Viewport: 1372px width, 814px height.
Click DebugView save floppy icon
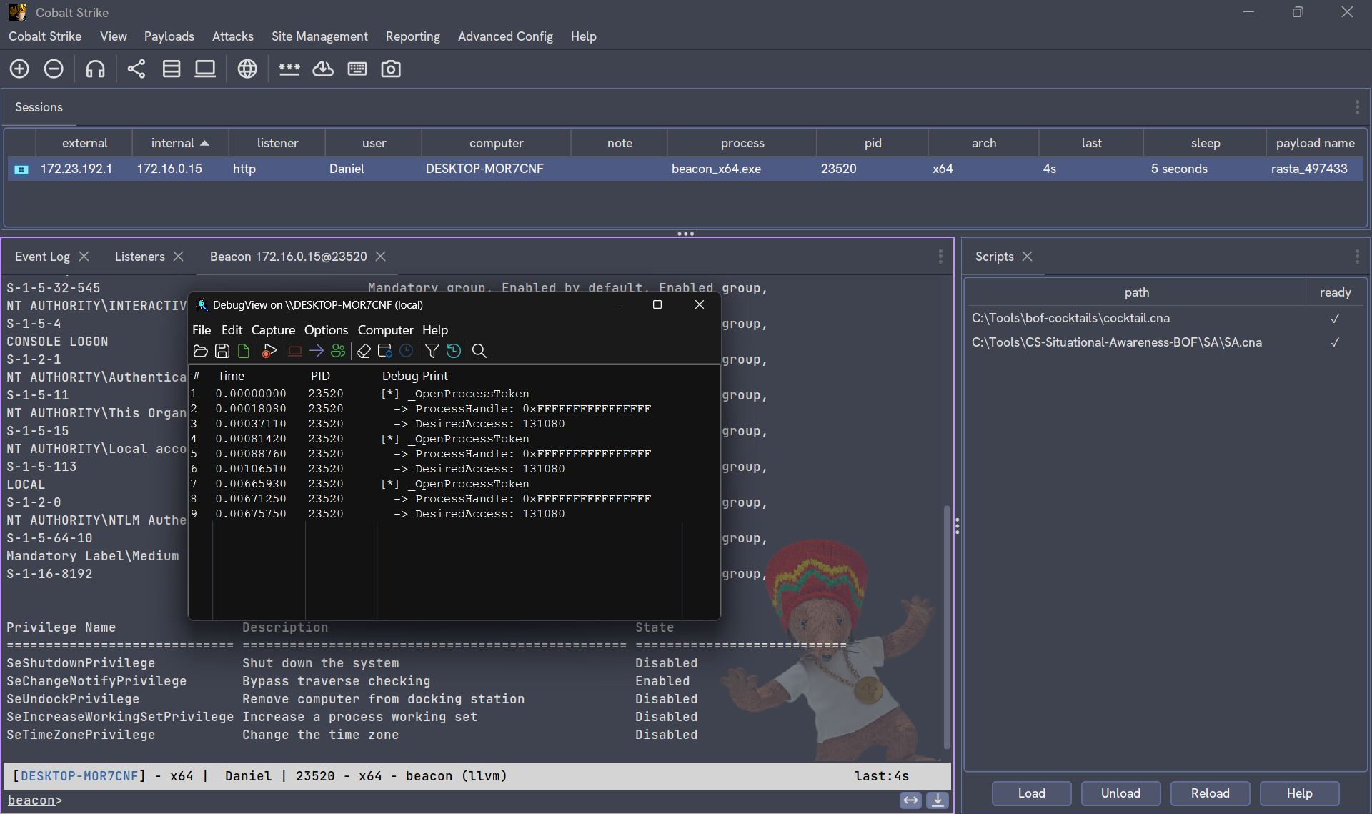coord(222,351)
